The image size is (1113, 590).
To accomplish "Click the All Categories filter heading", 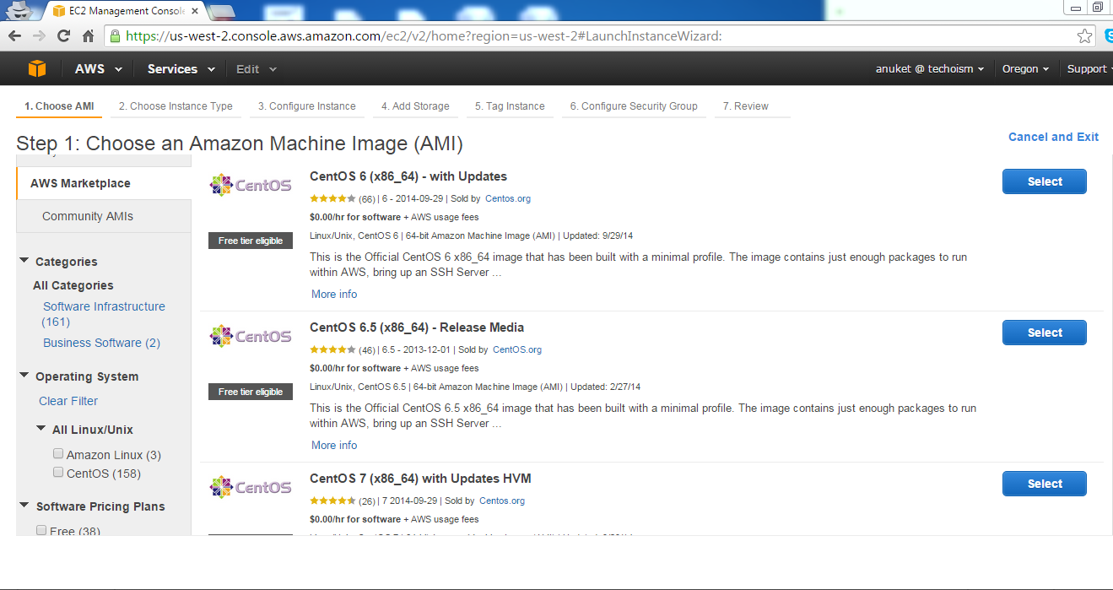I will click(73, 285).
